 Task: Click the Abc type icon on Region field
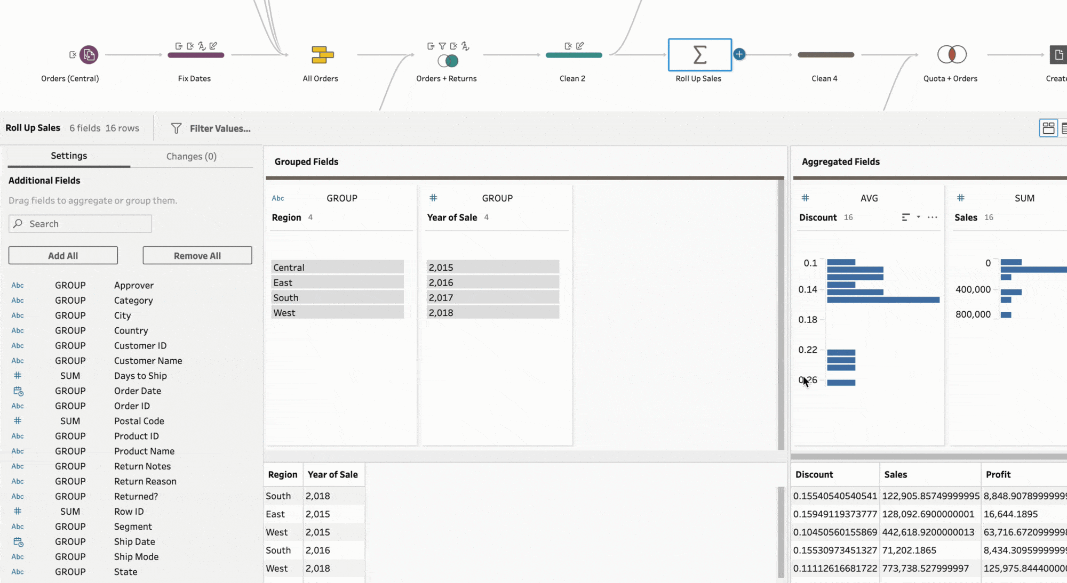point(278,198)
